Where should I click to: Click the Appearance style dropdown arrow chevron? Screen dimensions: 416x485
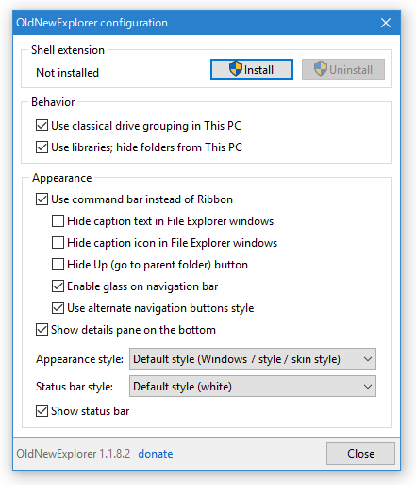367,359
